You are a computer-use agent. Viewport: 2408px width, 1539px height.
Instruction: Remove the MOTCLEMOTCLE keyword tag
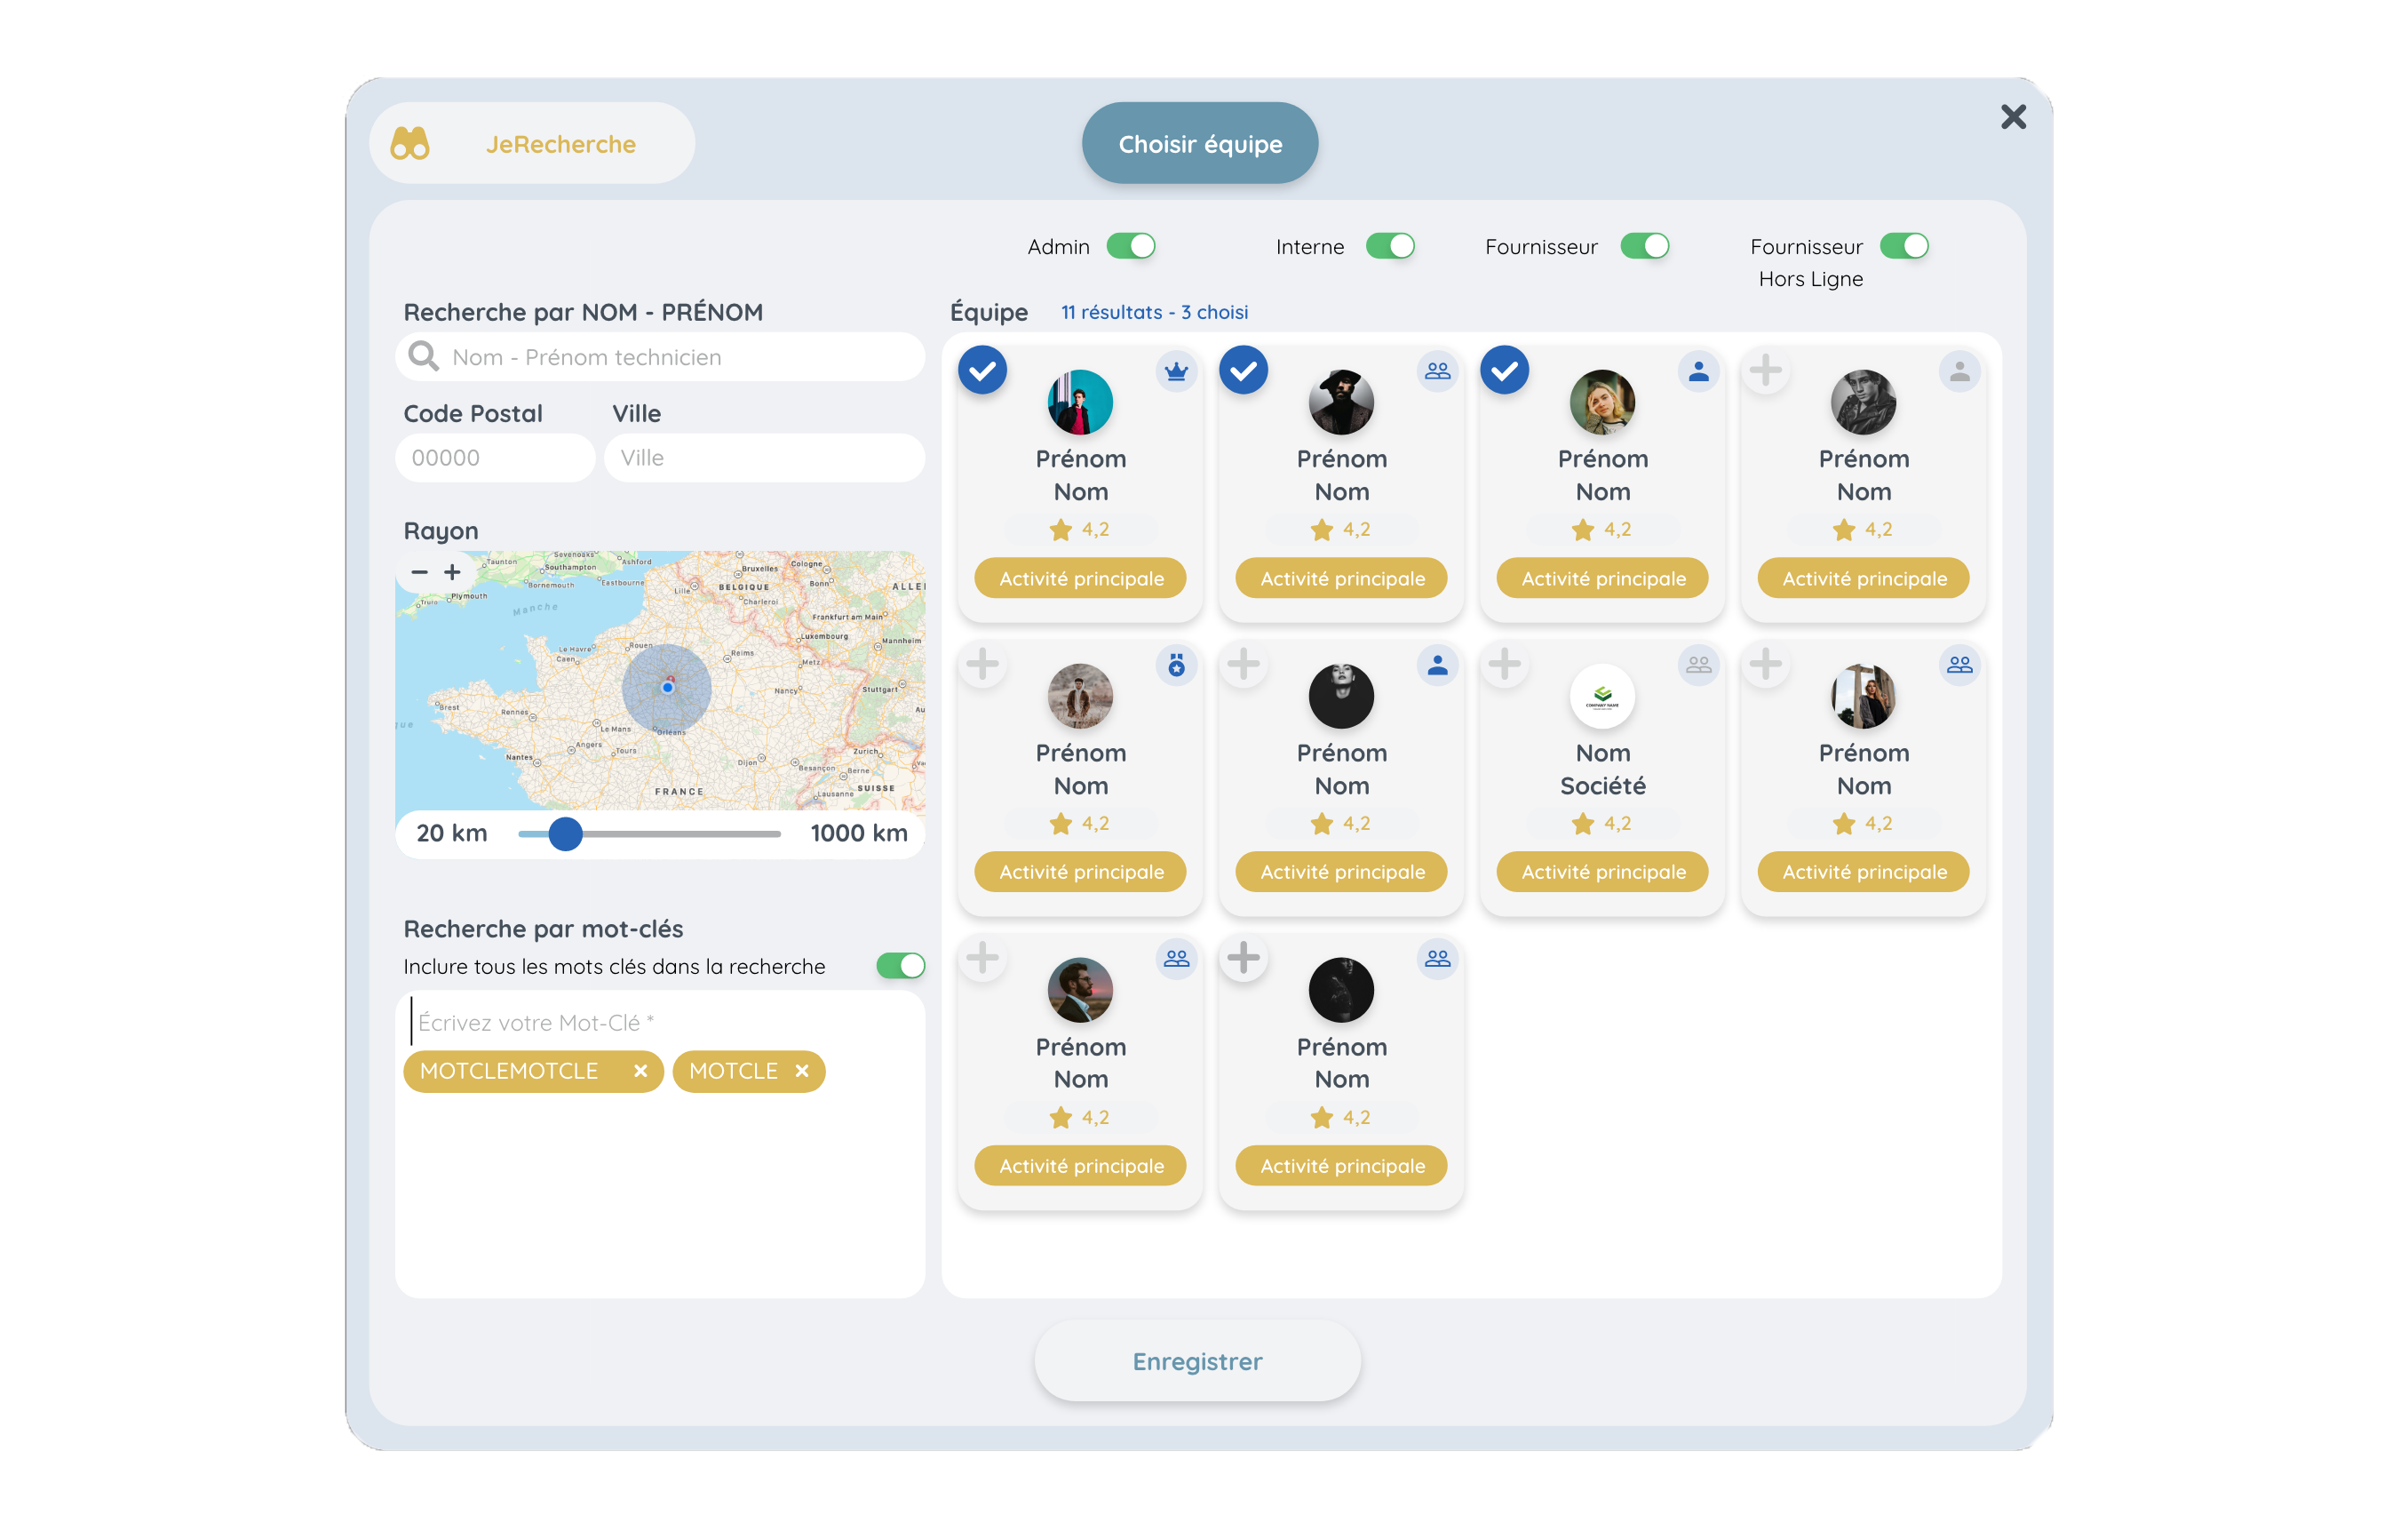tap(640, 1071)
